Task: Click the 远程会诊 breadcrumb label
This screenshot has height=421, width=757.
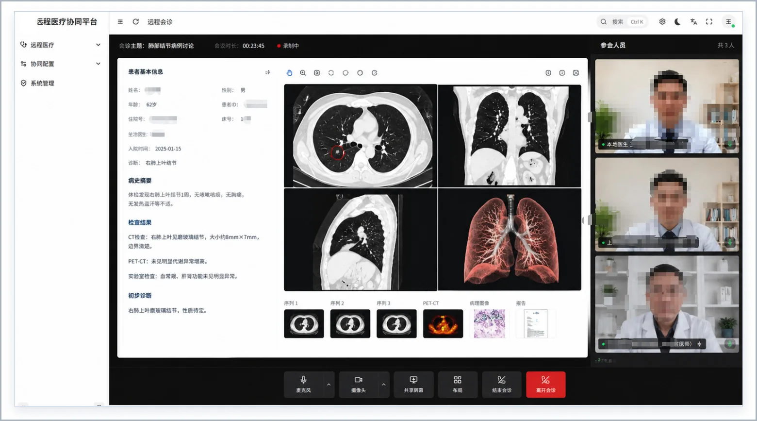Action: [x=160, y=22]
